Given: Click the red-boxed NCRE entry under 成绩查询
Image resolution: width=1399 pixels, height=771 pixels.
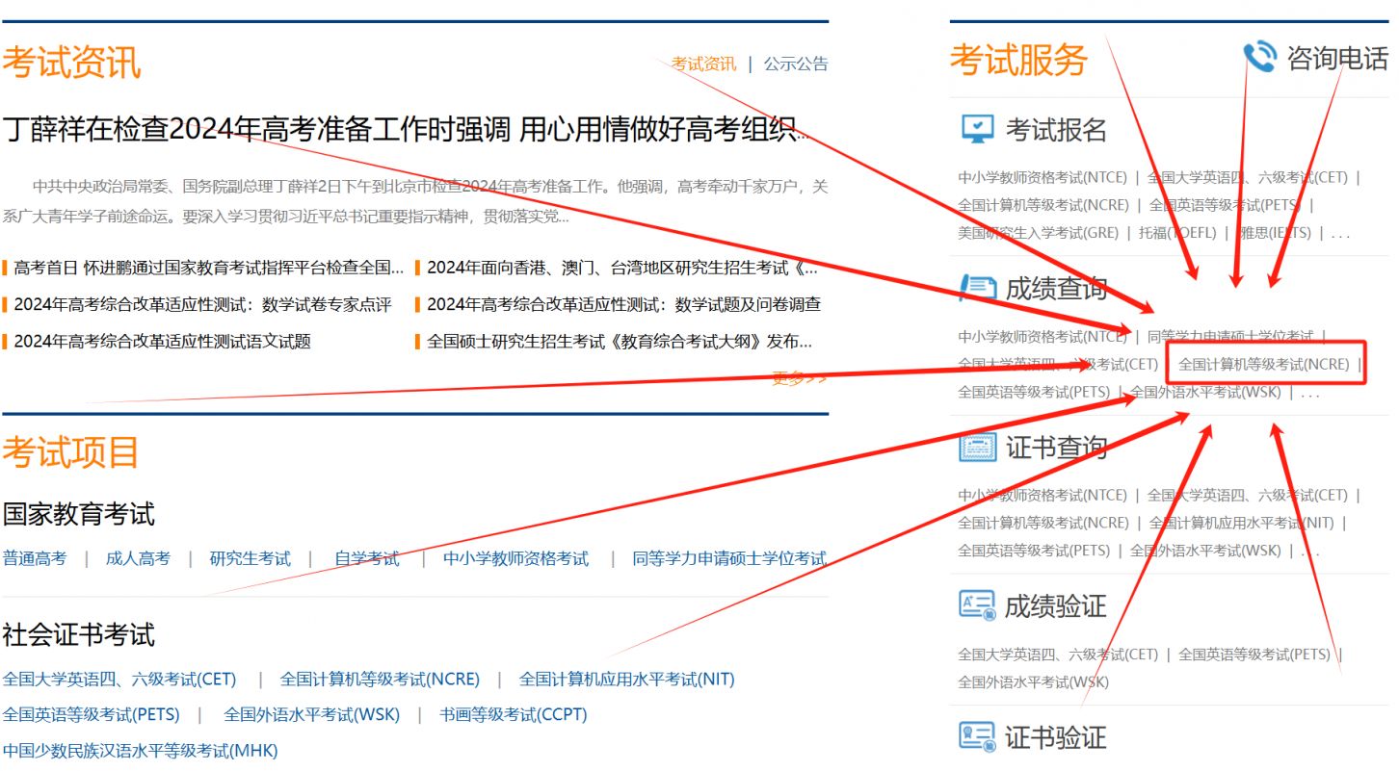Looking at the screenshot, I should point(1263,363).
